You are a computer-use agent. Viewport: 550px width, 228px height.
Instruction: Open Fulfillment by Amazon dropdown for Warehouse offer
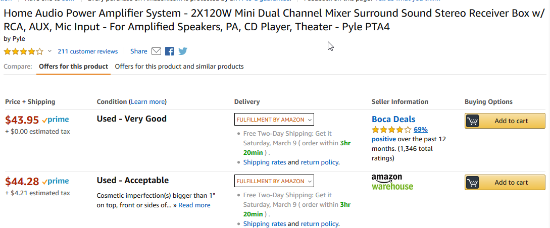tap(274, 181)
